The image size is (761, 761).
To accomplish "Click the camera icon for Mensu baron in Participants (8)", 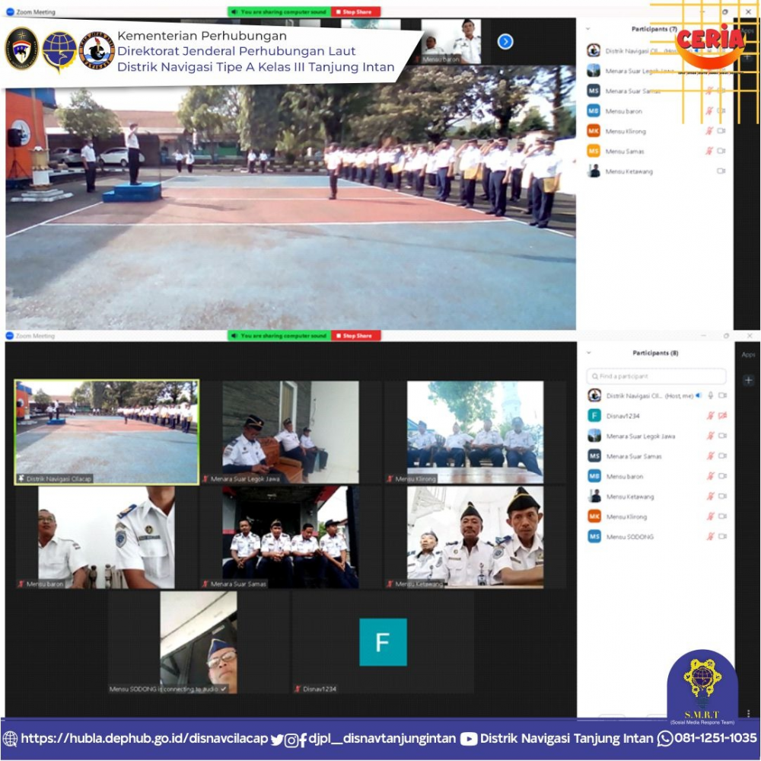I will coord(722,476).
